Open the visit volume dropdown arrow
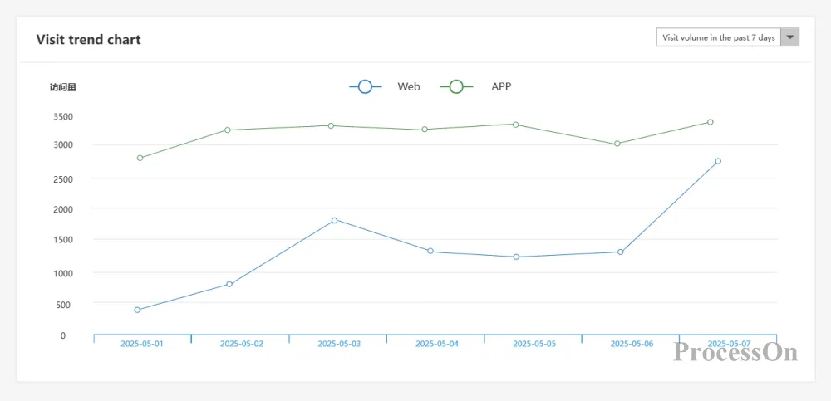 790,37
